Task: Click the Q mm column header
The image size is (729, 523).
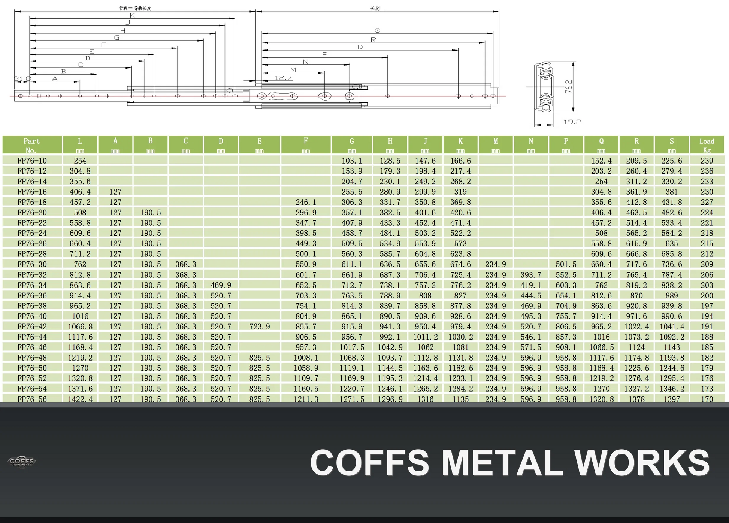Action: click(601, 145)
